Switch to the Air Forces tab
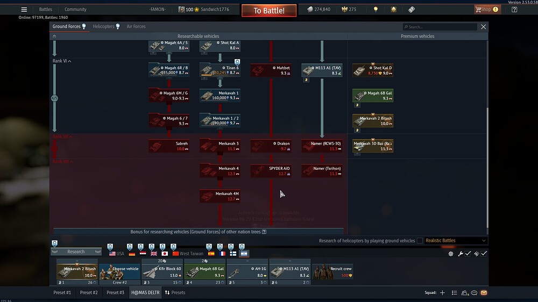The height and width of the screenshot is (302, 538). [x=136, y=26]
